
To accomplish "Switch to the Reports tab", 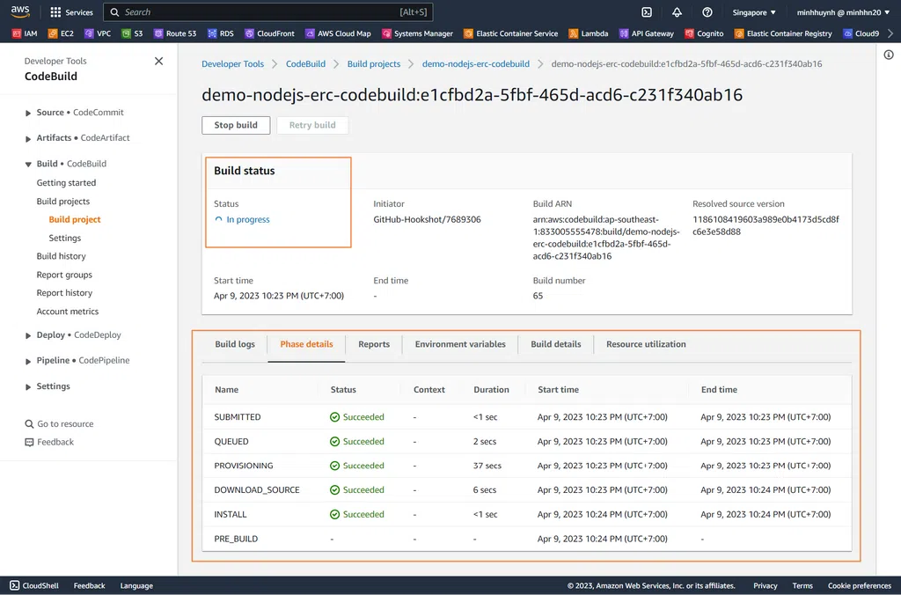I will [x=373, y=344].
